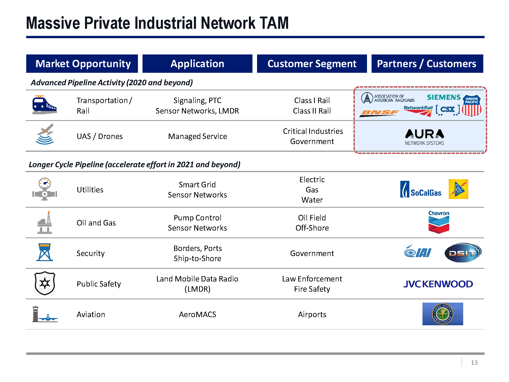The width and height of the screenshot is (509, 382).
Task: Click the SoCalGas logo
Action: tap(421, 190)
